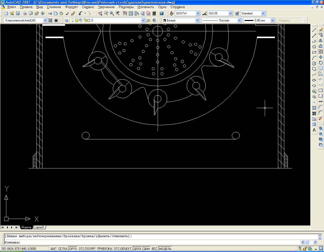Screen dimensions: 324x252
Task: Select the Multiline Text tool
Action: click(x=314, y=130)
